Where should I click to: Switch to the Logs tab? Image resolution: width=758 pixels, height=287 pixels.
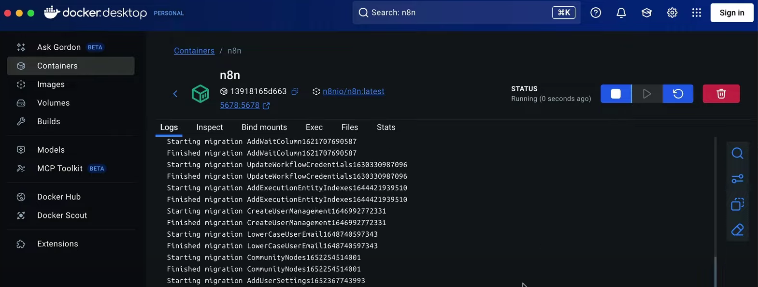(x=169, y=128)
